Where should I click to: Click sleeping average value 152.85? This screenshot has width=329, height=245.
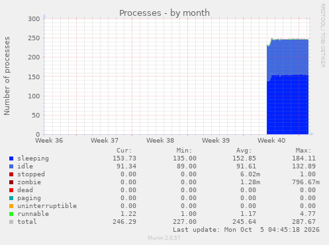[x=244, y=158]
